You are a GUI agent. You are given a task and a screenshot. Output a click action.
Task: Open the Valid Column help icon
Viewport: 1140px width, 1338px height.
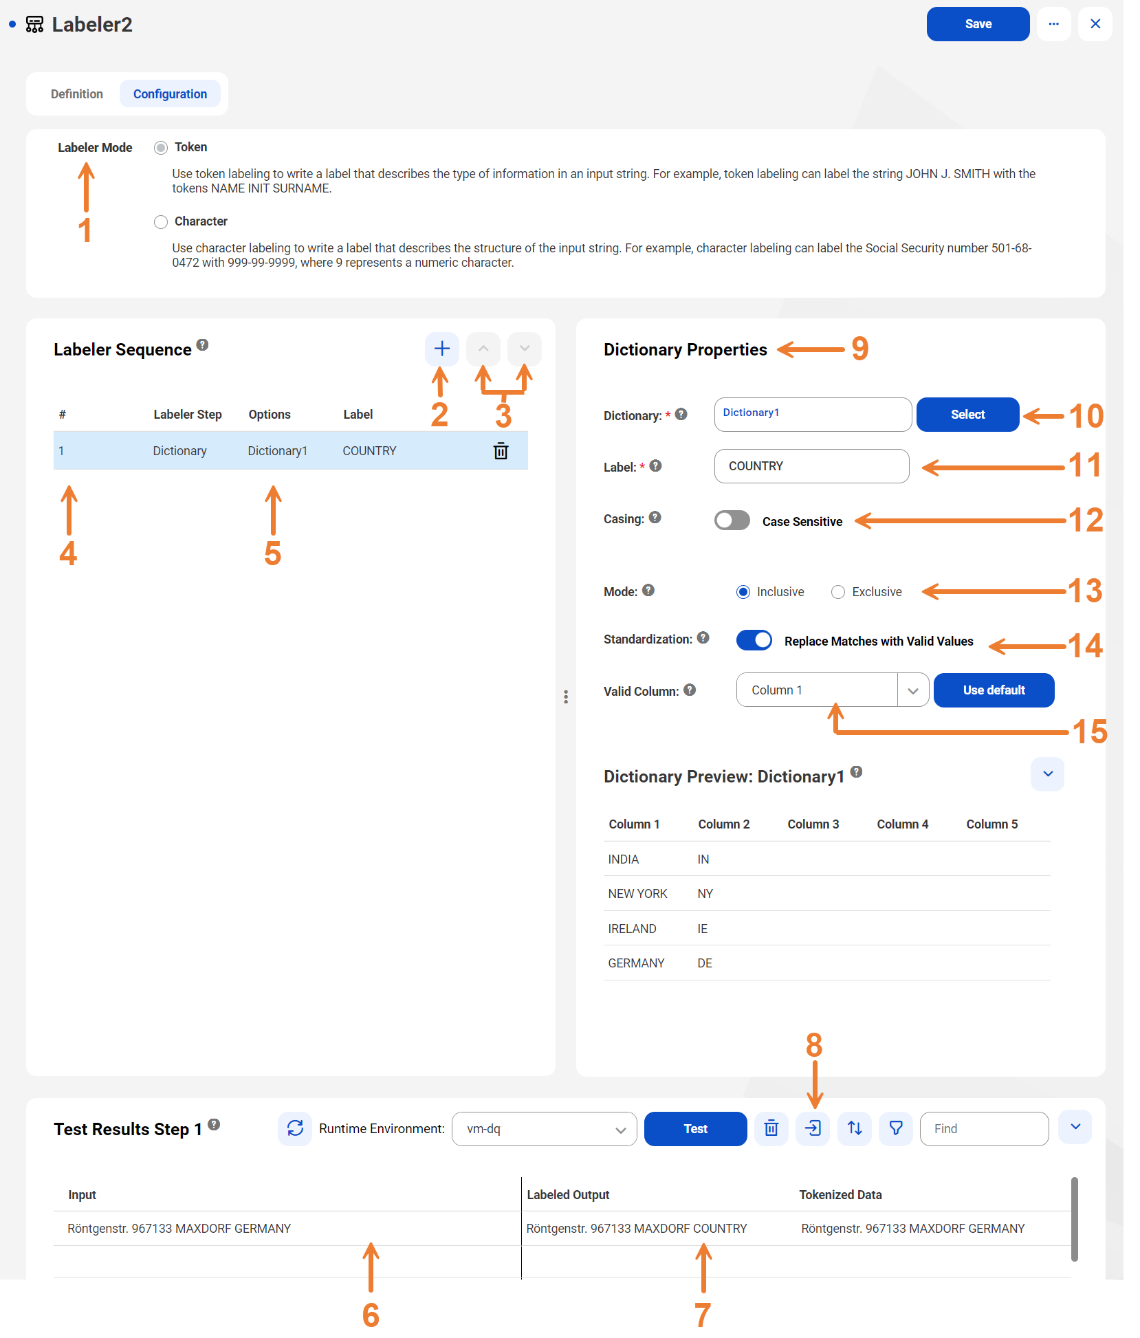[x=690, y=690]
